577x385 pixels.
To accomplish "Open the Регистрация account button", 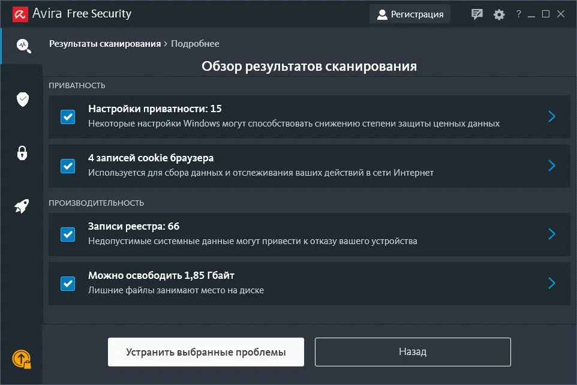I will coord(410,14).
